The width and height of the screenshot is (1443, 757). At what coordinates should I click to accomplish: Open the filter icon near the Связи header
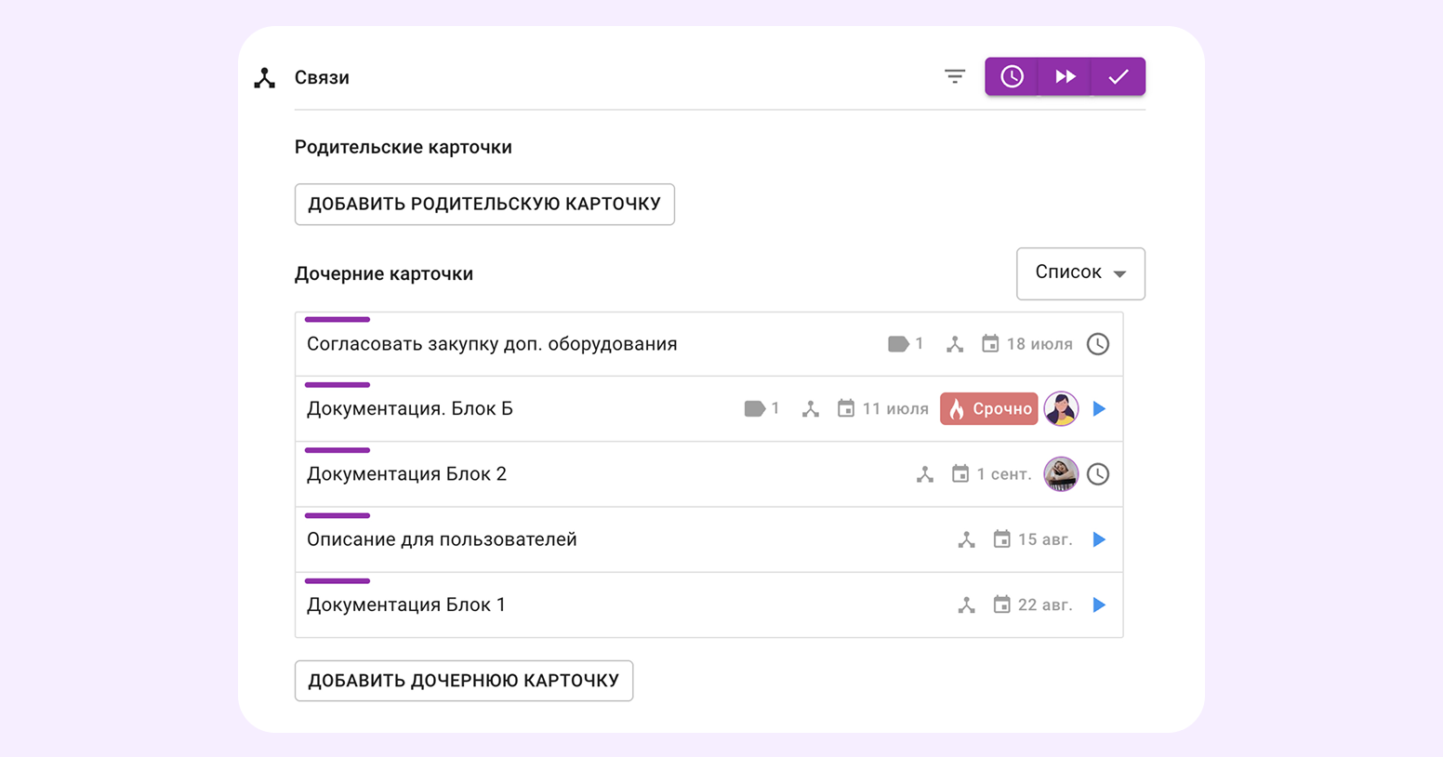click(x=955, y=76)
